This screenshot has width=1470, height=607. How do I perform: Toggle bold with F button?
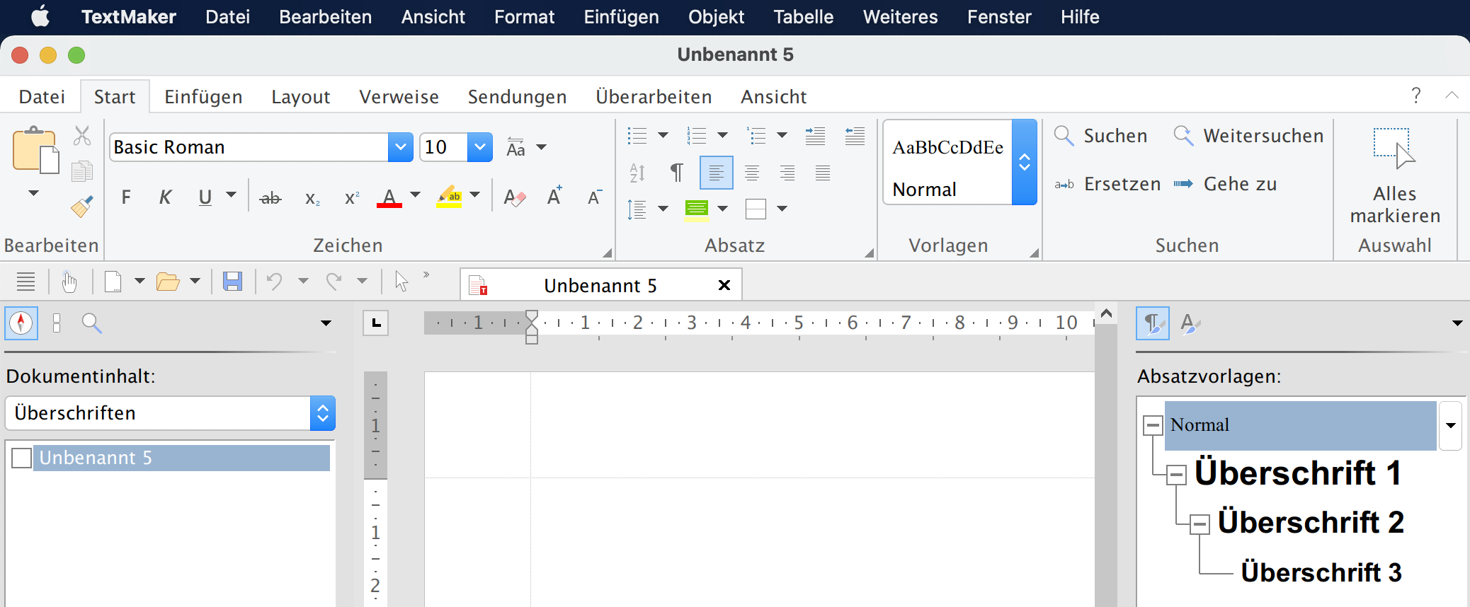pos(126,197)
